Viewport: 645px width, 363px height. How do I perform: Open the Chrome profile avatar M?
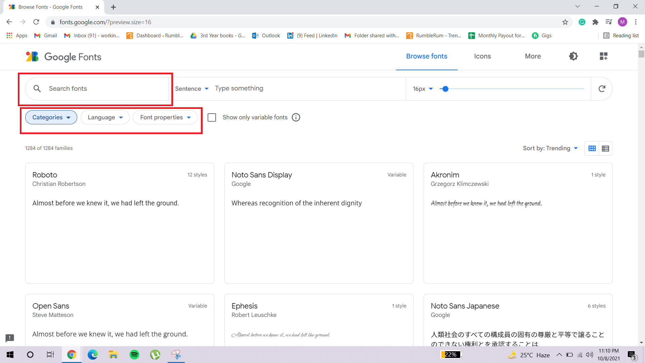tap(622, 22)
